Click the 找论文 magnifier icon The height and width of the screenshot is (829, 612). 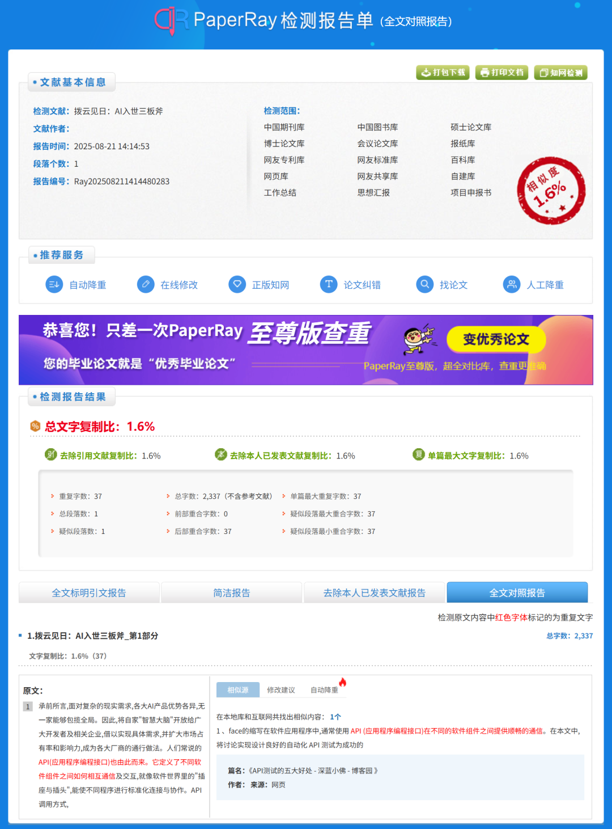click(x=424, y=284)
